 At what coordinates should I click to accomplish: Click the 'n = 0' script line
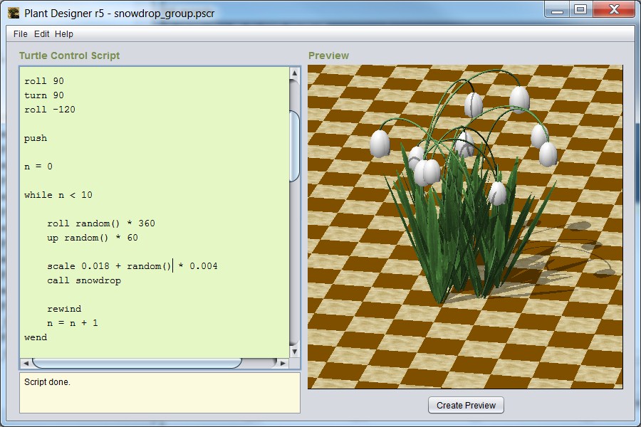pos(38,167)
